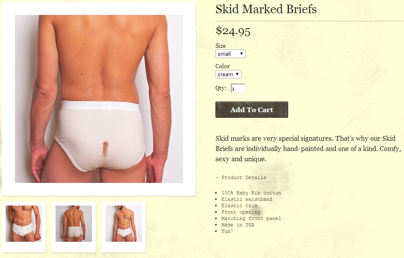The height and width of the screenshot is (258, 404).
Task: Click the Fun! bullet item
Action: (227, 231)
